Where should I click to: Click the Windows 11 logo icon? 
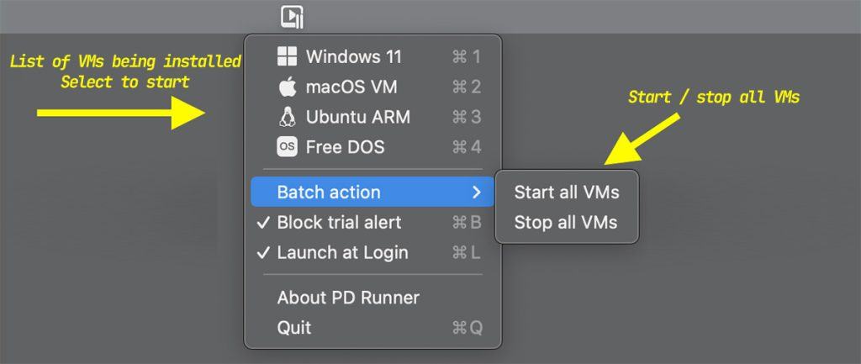point(288,56)
